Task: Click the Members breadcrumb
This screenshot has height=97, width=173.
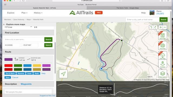Action: point(8,19)
